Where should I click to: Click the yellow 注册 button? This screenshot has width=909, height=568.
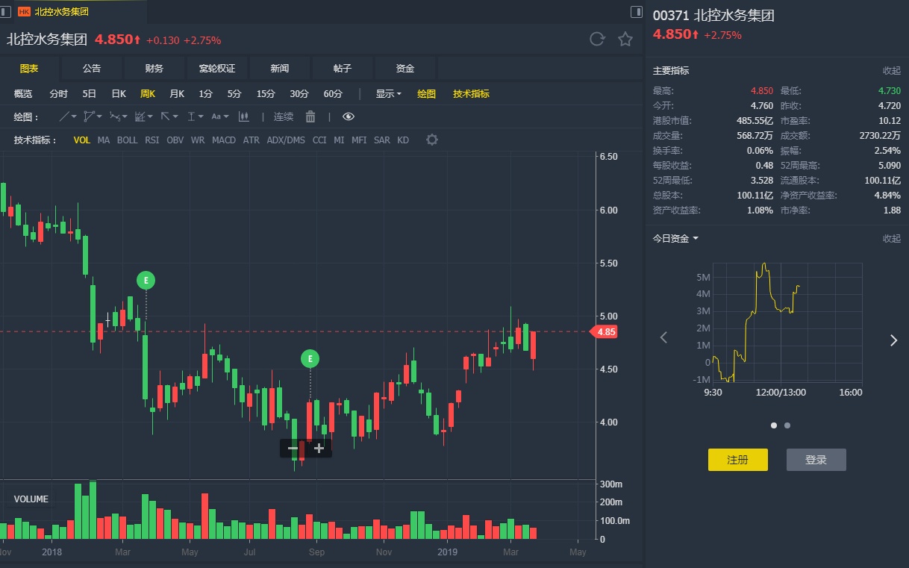[737, 460]
